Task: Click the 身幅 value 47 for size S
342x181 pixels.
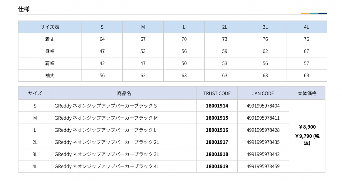Action: (x=102, y=51)
